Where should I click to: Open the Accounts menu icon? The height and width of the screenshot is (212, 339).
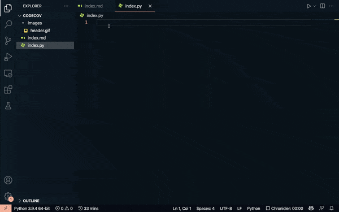pyautogui.click(x=8, y=180)
